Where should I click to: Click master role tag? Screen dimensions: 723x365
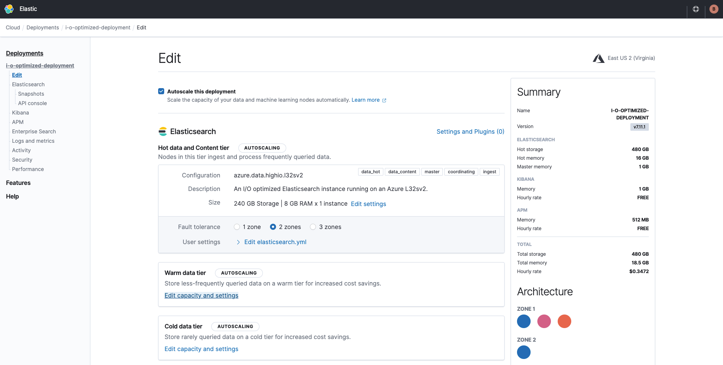pyautogui.click(x=432, y=172)
